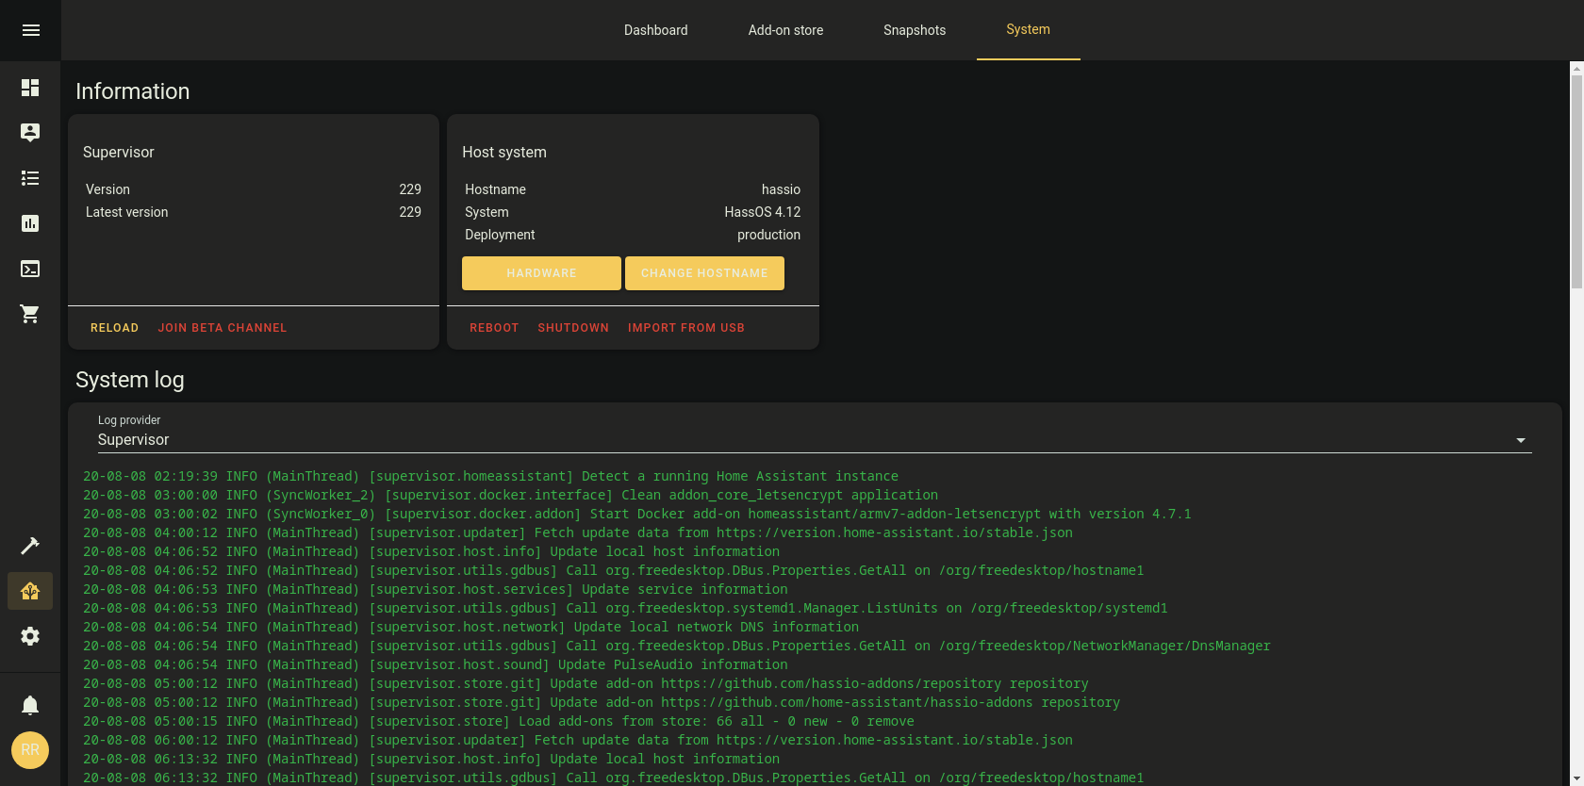Open the Log provider dropdown
Image resolution: width=1584 pixels, height=786 pixels.
click(x=815, y=433)
